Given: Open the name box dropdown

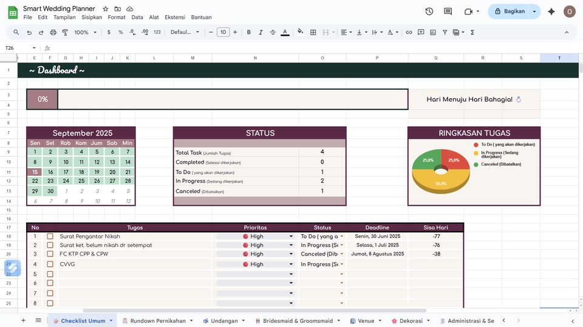Looking at the screenshot, I should (x=34, y=48).
